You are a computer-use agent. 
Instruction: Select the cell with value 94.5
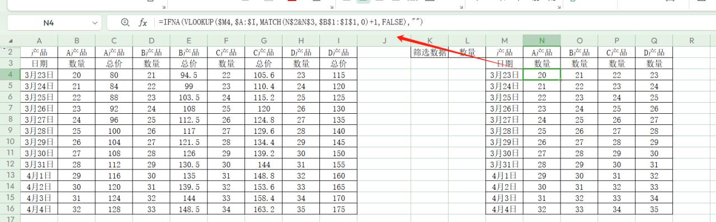189,75
